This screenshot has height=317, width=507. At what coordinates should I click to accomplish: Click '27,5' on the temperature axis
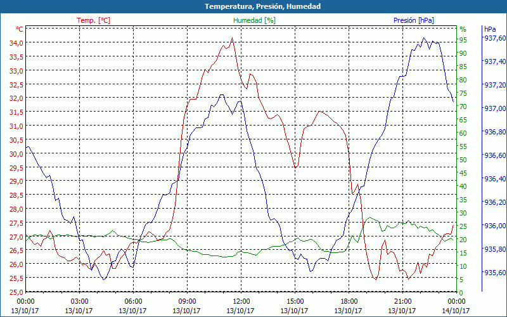tap(16, 223)
